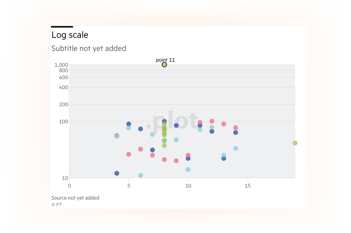Screen dimensions: 351x233
Task: Click the © FT copyright text
Action: click(x=56, y=205)
